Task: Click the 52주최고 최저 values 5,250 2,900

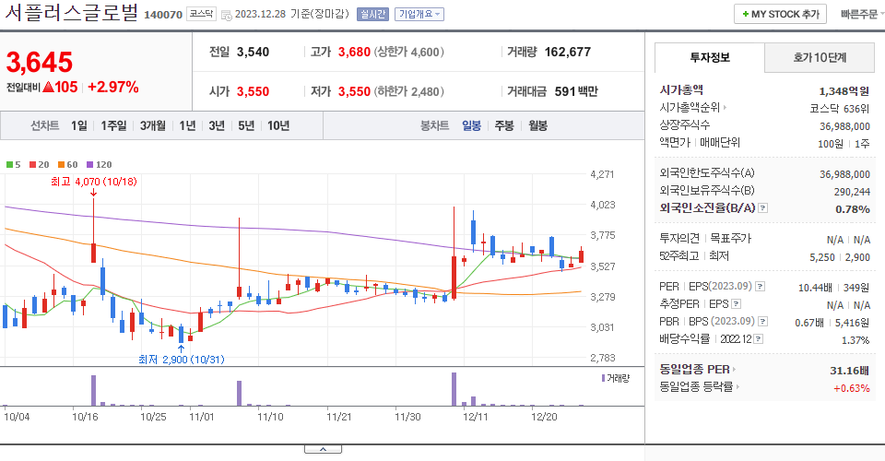Action: pos(840,257)
